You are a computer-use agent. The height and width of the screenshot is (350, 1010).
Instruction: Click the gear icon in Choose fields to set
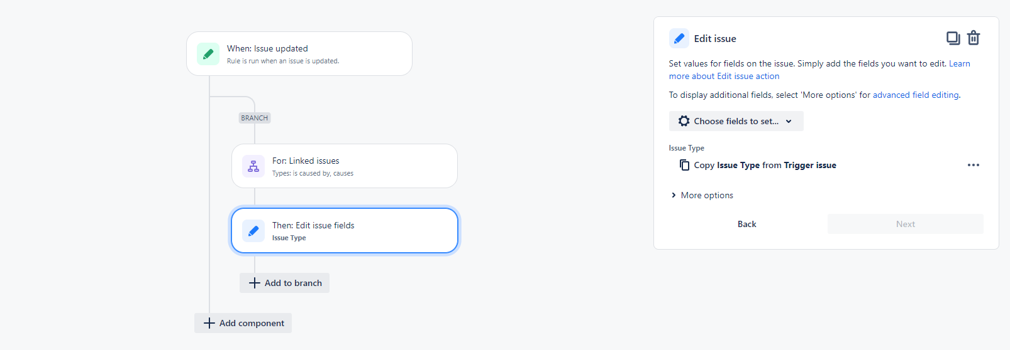coord(684,121)
